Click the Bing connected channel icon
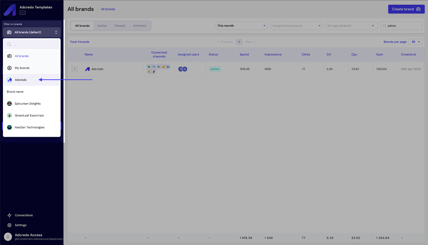This screenshot has width=428, height=245. pyautogui.click(x=149, y=67)
